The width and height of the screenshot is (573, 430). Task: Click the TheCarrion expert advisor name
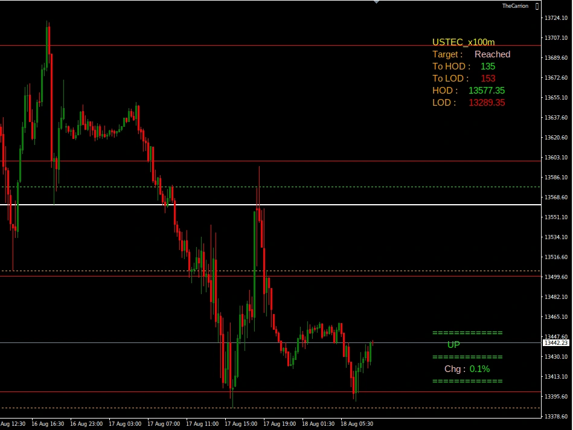(515, 6)
